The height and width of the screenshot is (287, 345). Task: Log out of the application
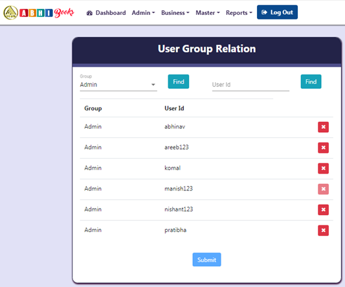277,12
